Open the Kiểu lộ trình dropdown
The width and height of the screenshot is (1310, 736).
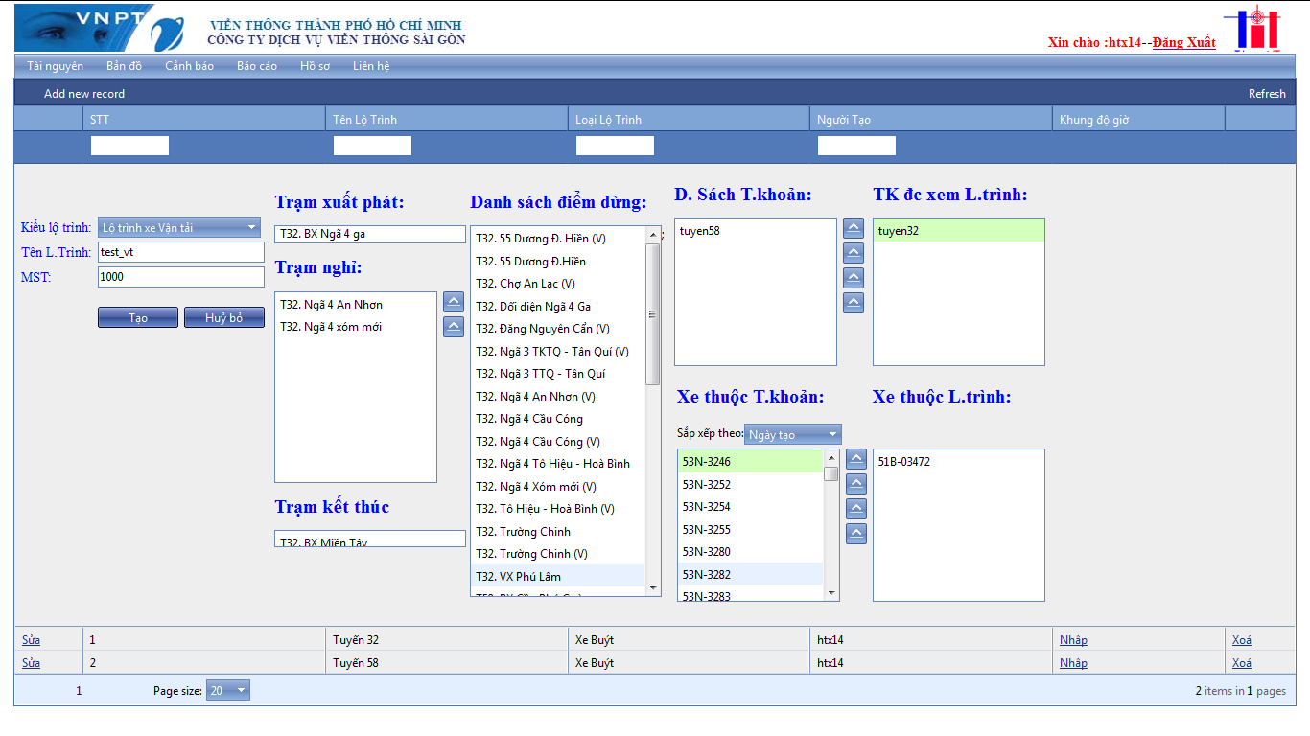(179, 227)
